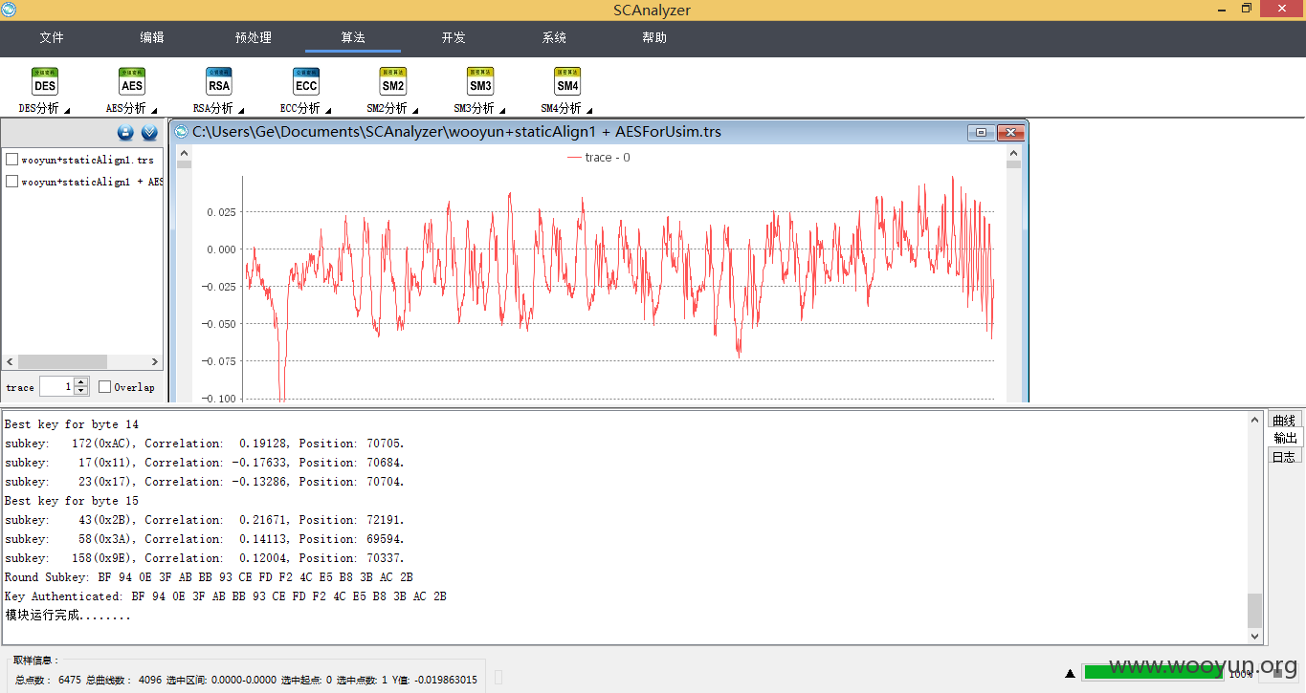The width and height of the screenshot is (1306, 693).
Task: Open the SM4 analysis tool icon
Action: [567, 81]
